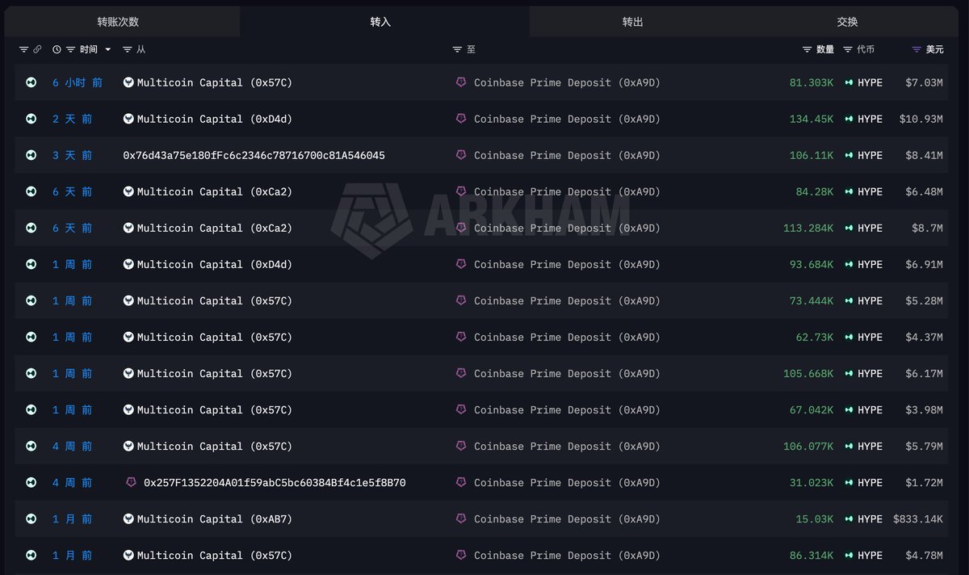Screen dimensions: 969x575
Task: Open transaction icon for 6 小时 前 row
Action: point(31,82)
